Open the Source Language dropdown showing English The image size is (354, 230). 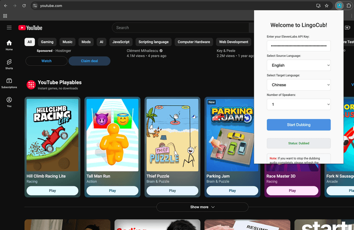pos(299,65)
